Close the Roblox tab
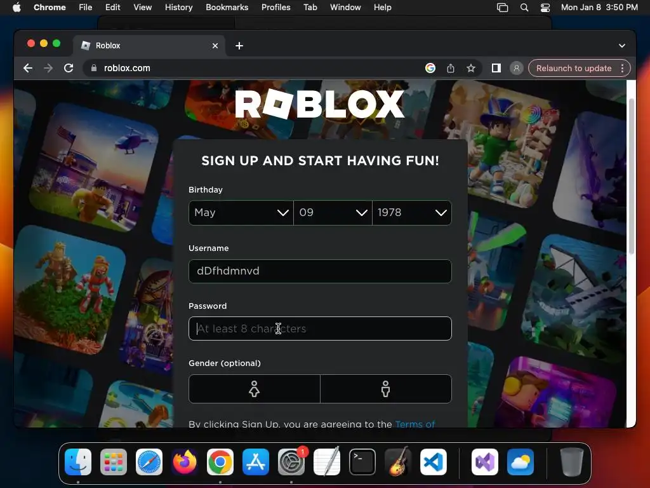650x488 pixels. (215, 46)
